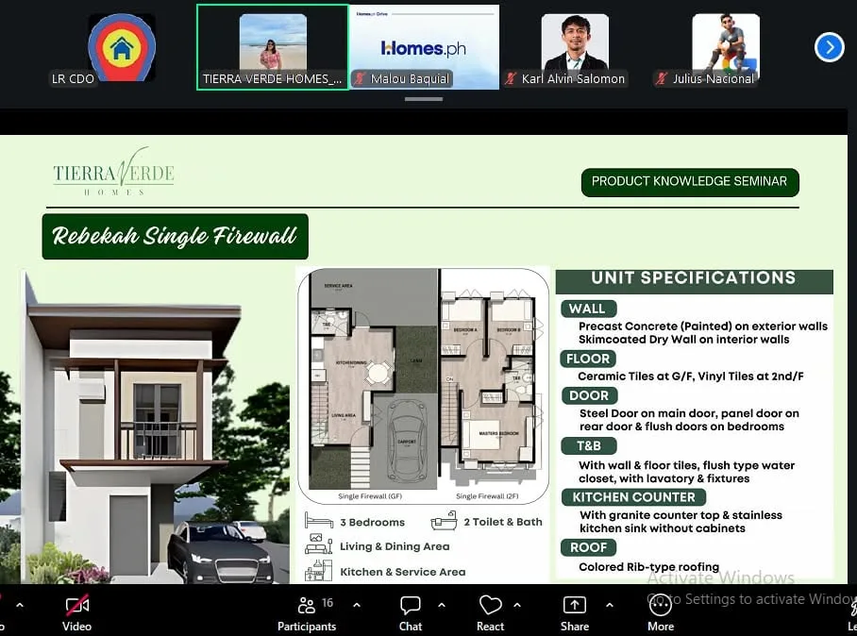Click 'Kitchen & Service Area' text
857x636 pixels.
[x=403, y=572]
